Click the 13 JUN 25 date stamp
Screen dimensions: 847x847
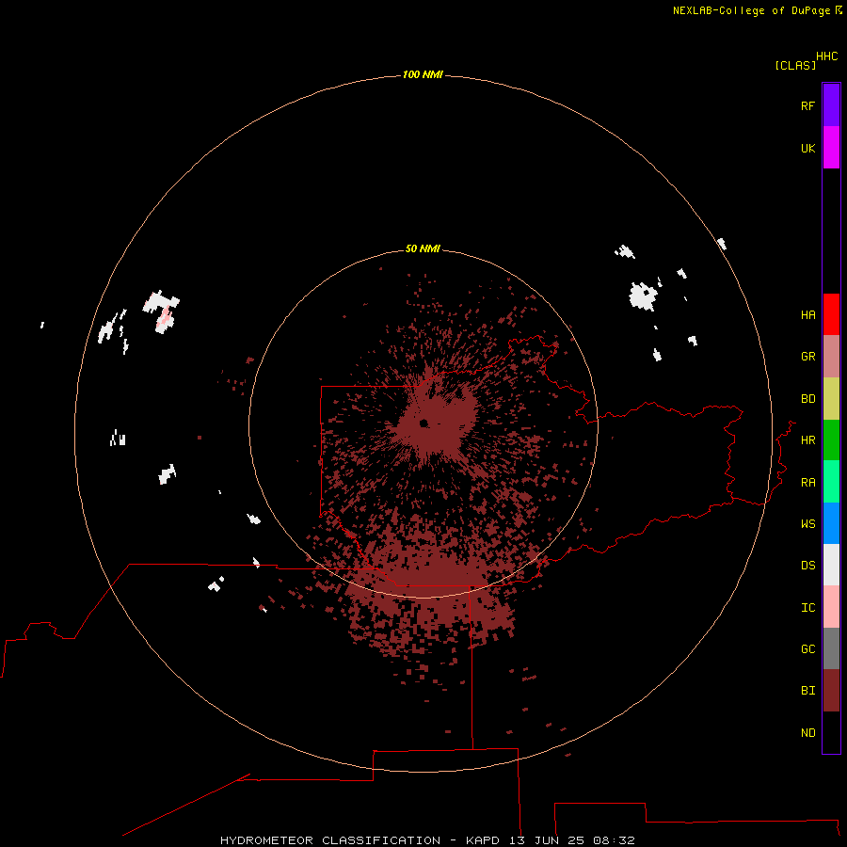[x=547, y=840]
